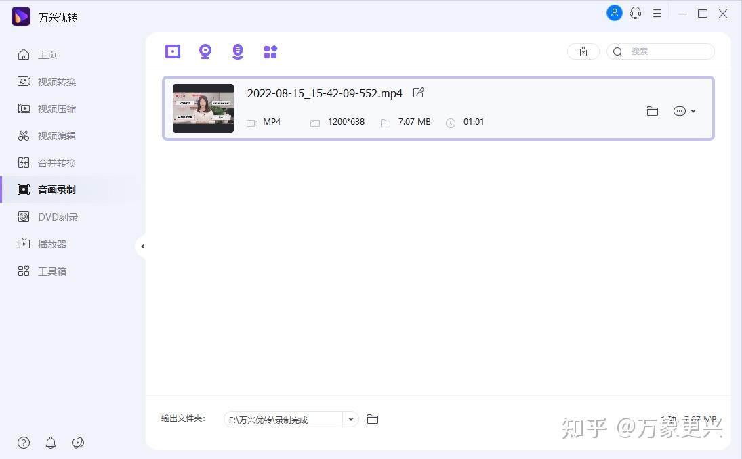Open the help question mark icon

[24, 443]
